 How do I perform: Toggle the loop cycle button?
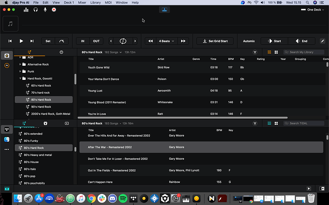coord(123,41)
